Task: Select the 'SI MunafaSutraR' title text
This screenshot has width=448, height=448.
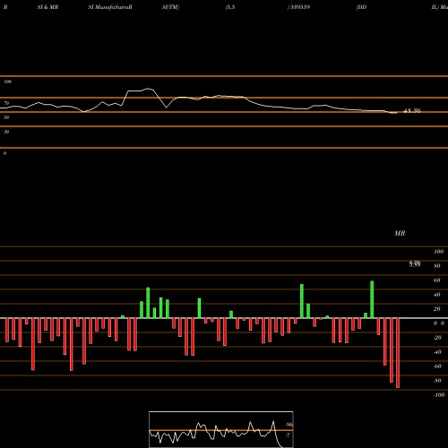Action: pos(110,7)
